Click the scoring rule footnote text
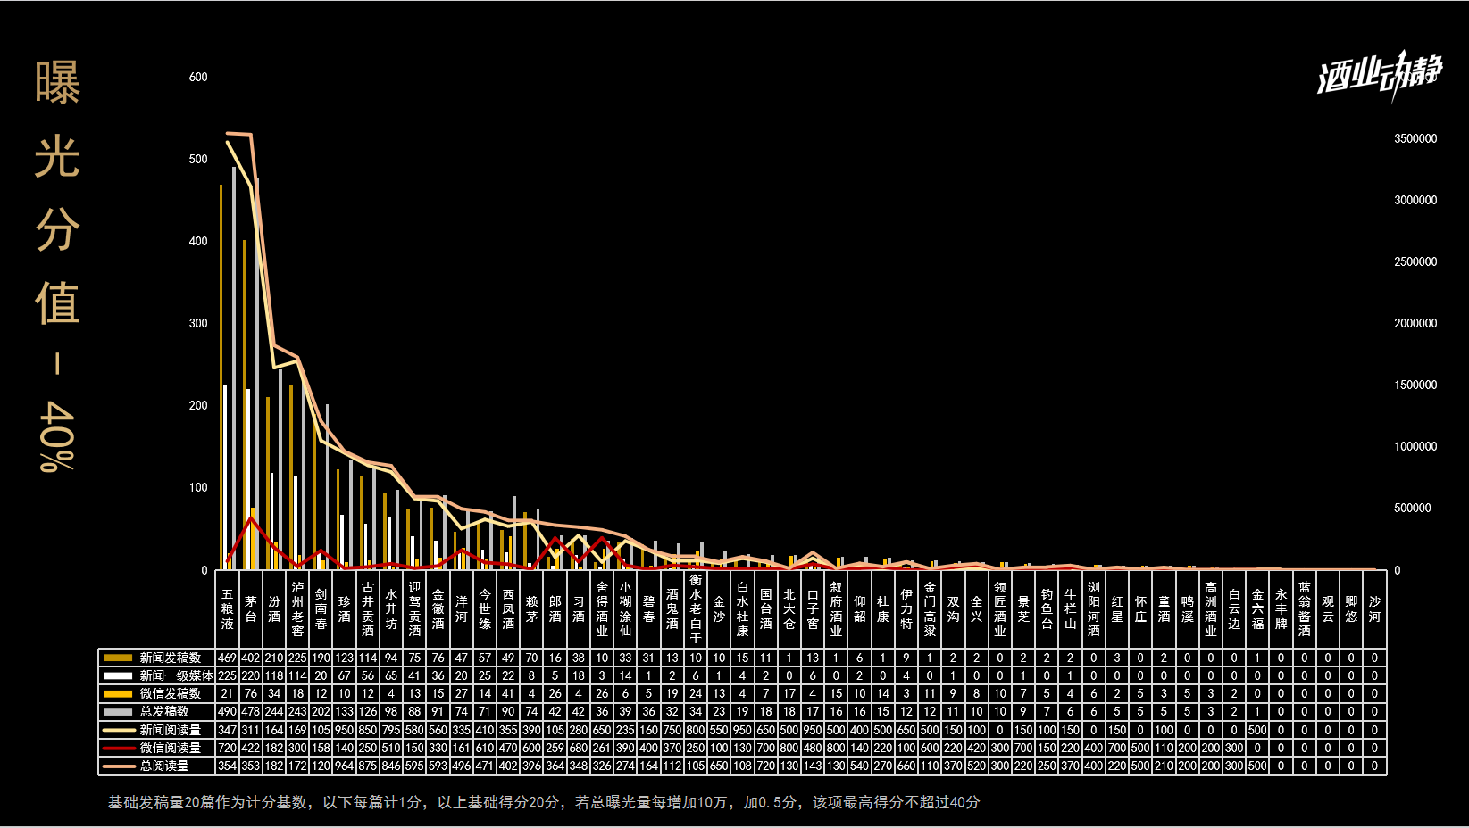This screenshot has width=1469, height=828. pos(544,802)
